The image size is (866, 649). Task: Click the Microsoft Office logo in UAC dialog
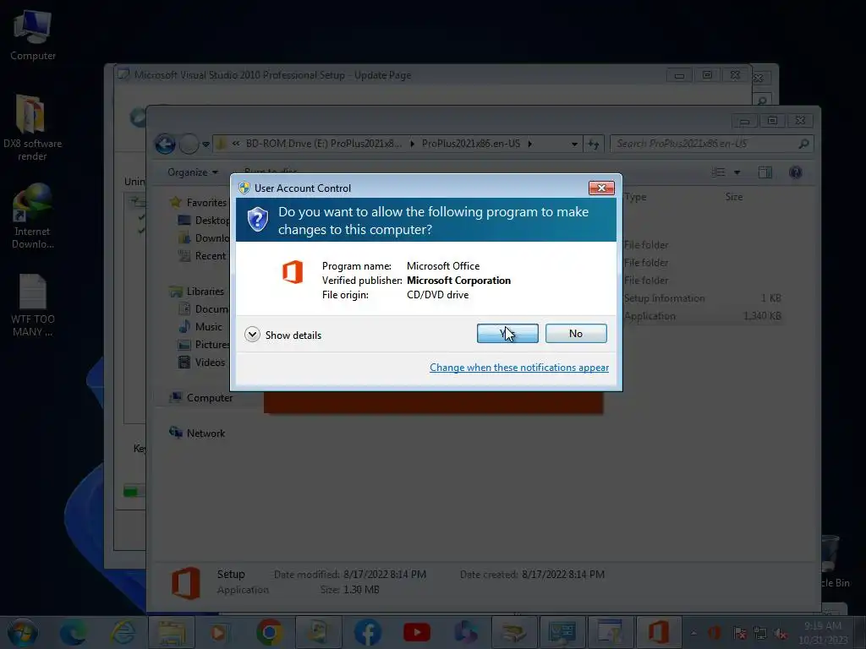293,272
